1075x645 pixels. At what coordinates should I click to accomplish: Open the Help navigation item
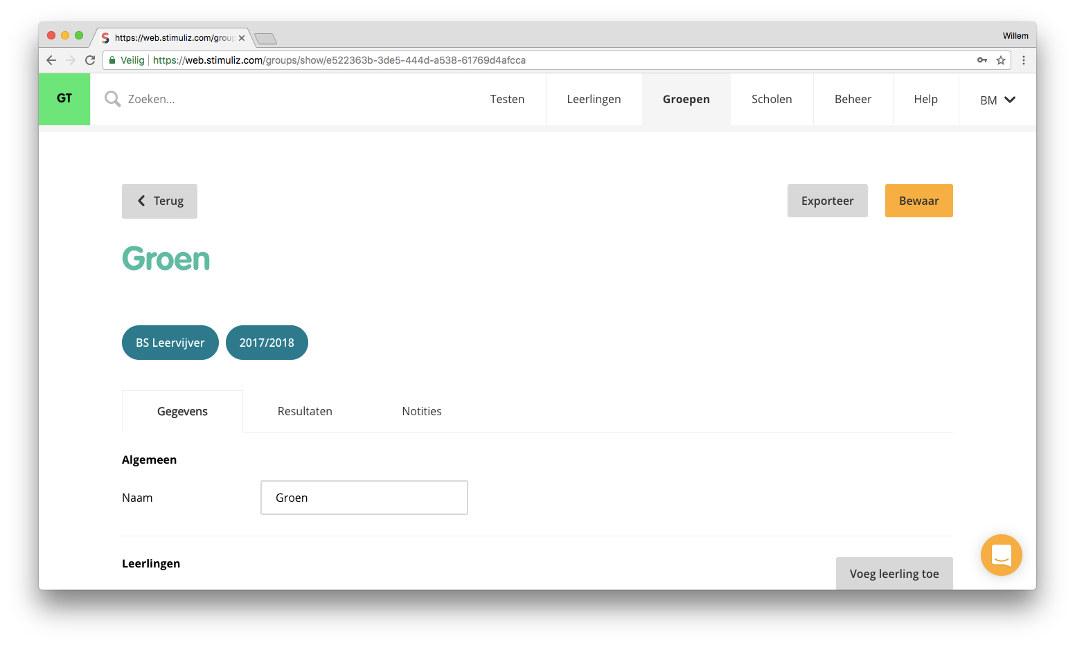925,100
